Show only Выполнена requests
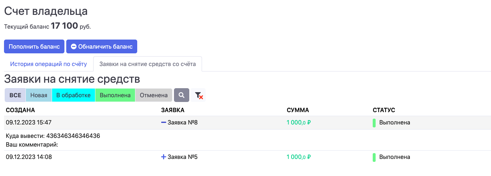Image resolution: width=491 pixels, height=176 pixels. (115, 95)
